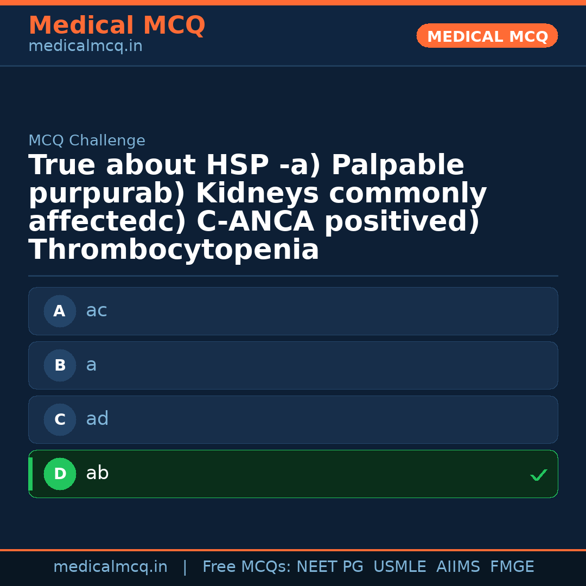Open the medicalmcq.in link under the header title
Viewport: 586px width, 586px height.
[x=85, y=47]
